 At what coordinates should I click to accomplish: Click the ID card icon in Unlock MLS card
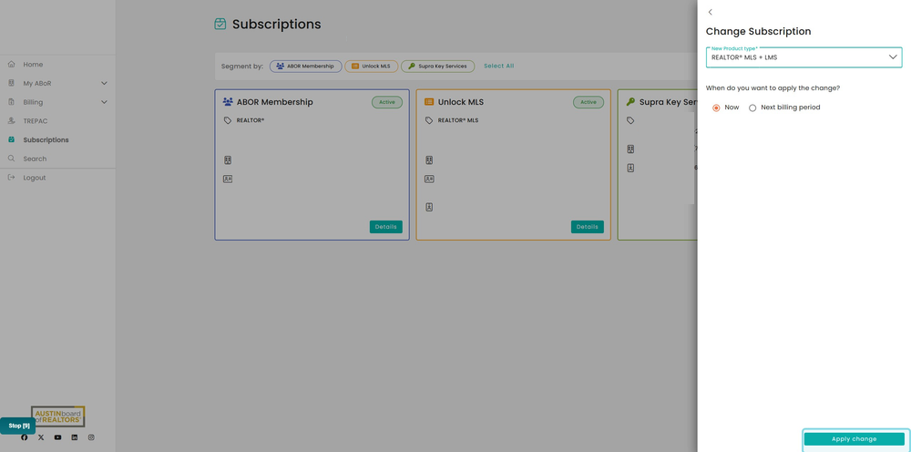(x=429, y=179)
